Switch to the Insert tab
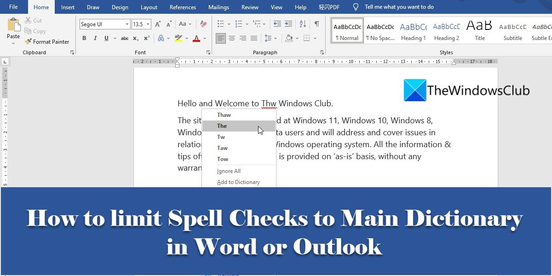This screenshot has height=276, width=552. click(68, 7)
